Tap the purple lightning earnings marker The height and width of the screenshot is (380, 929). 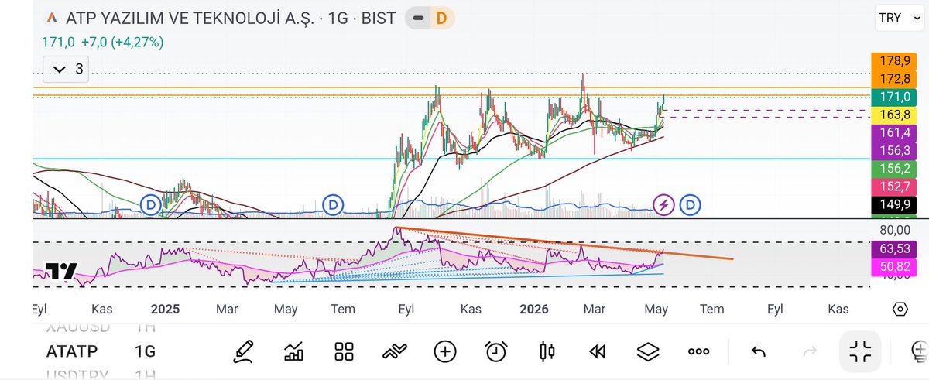664,205
